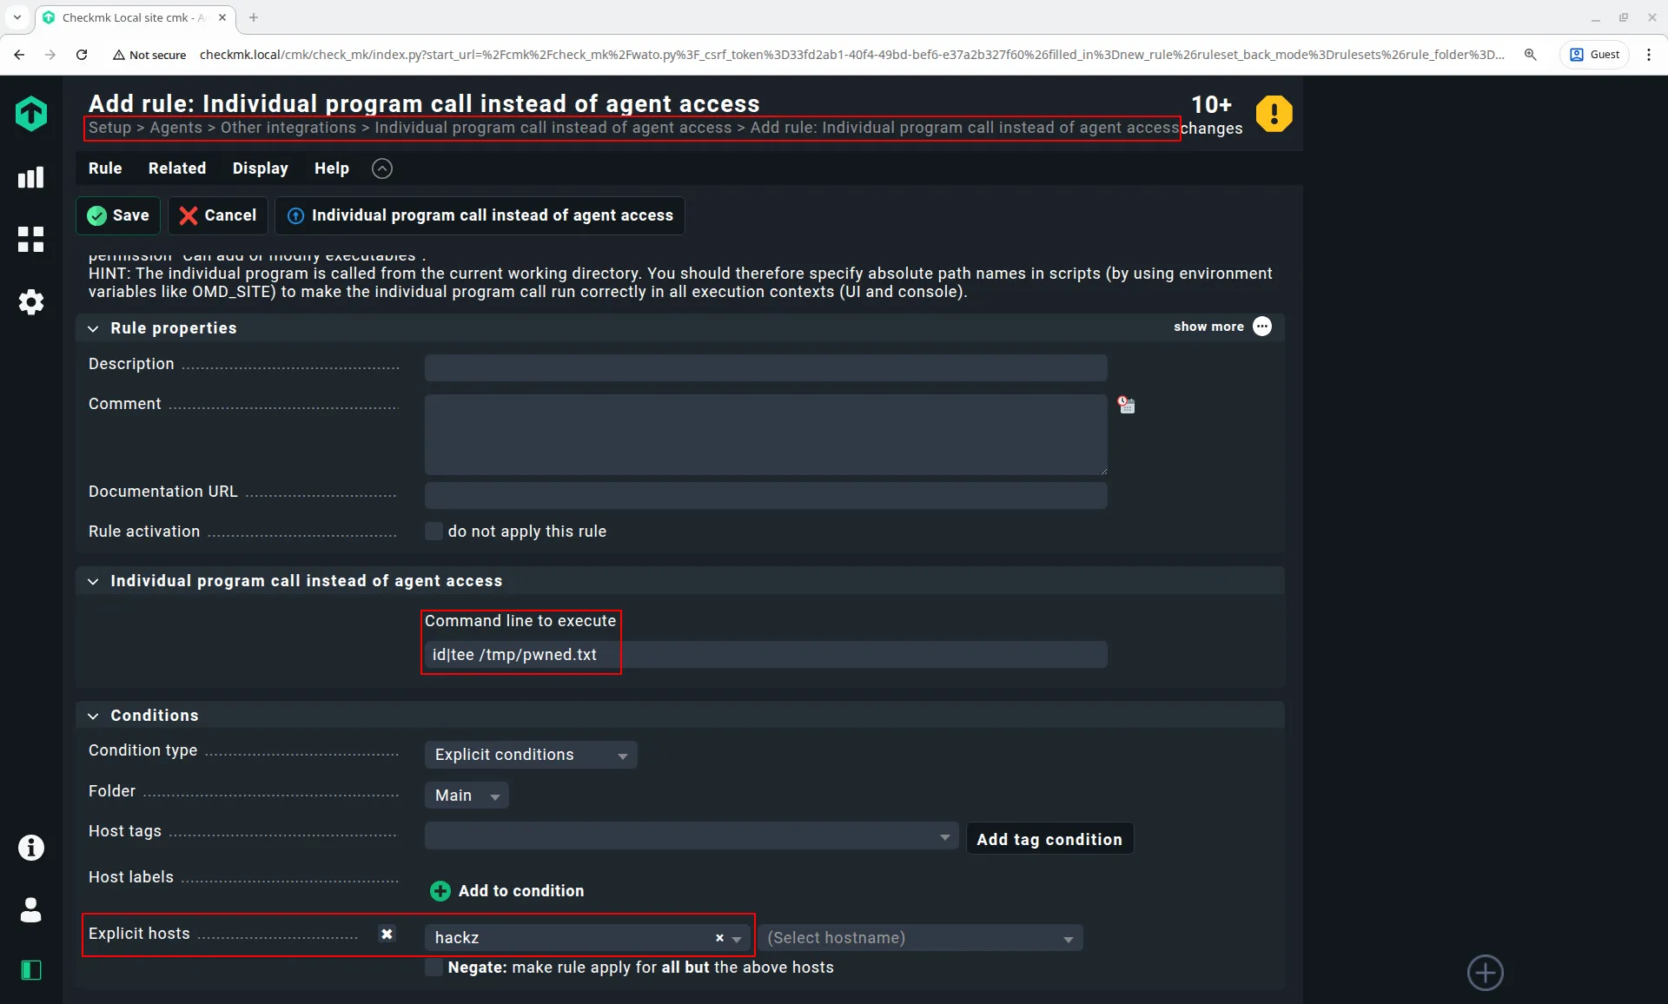Open the Condition type dropdown
Screen dimensions: 1668x1004
click(530, 755)
